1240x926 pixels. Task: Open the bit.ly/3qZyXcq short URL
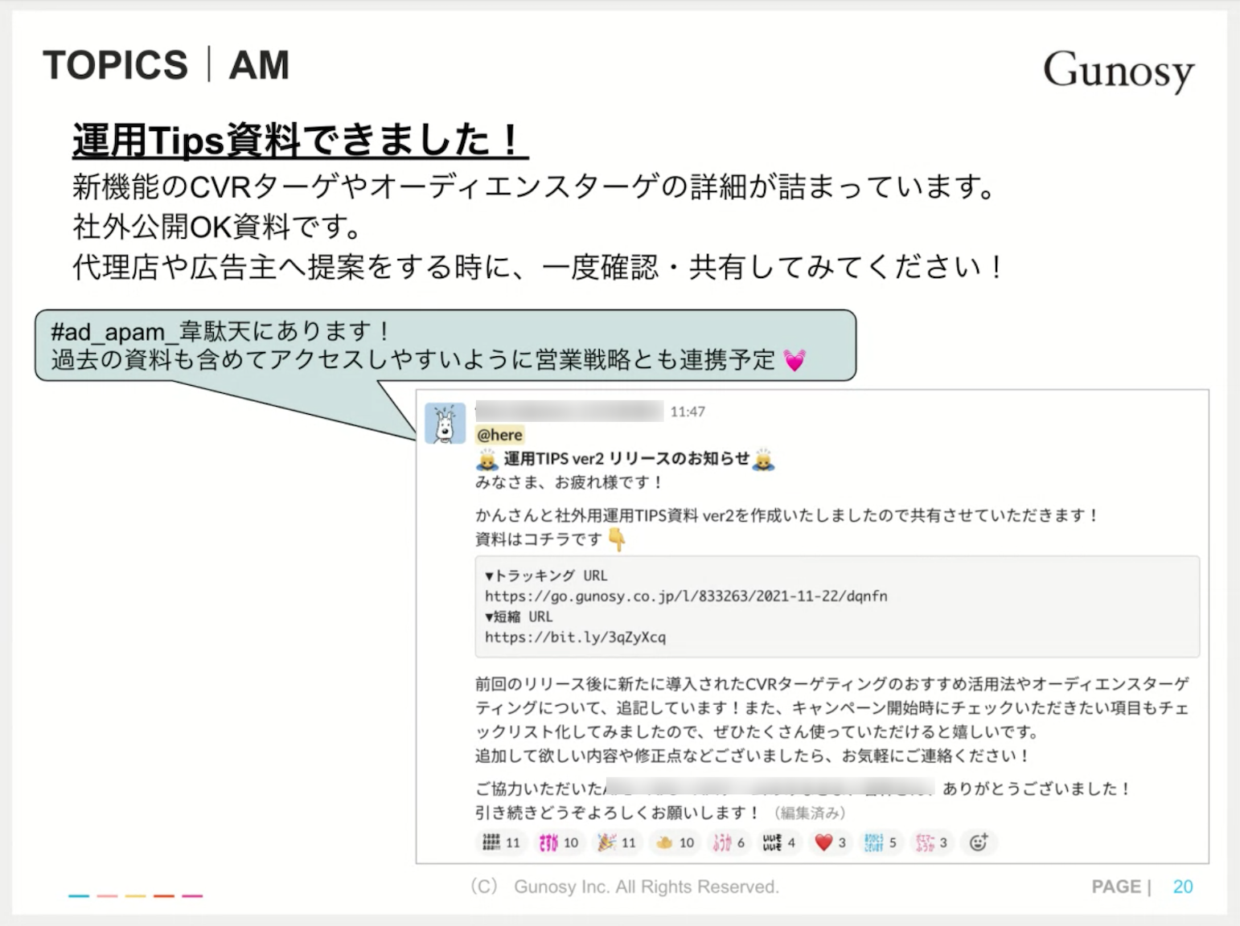click(x=575, y=637)
